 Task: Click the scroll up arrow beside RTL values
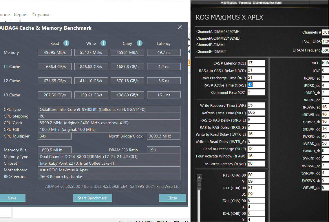pos(199,177)
